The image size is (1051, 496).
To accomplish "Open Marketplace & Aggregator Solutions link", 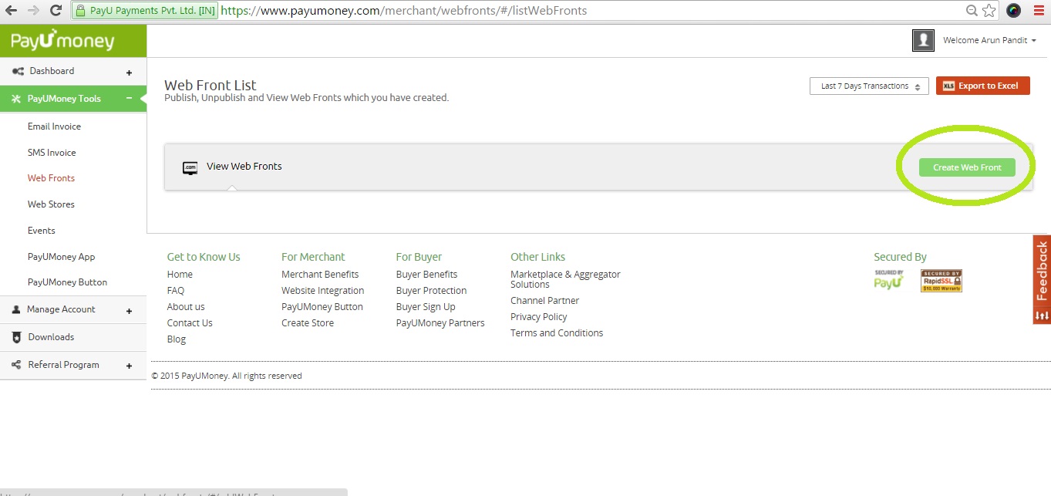I will [565, 279].
